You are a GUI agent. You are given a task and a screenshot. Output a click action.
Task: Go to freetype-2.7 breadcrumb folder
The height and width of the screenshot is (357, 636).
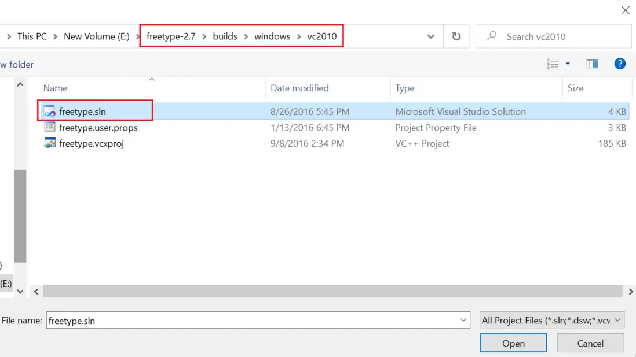171,36
